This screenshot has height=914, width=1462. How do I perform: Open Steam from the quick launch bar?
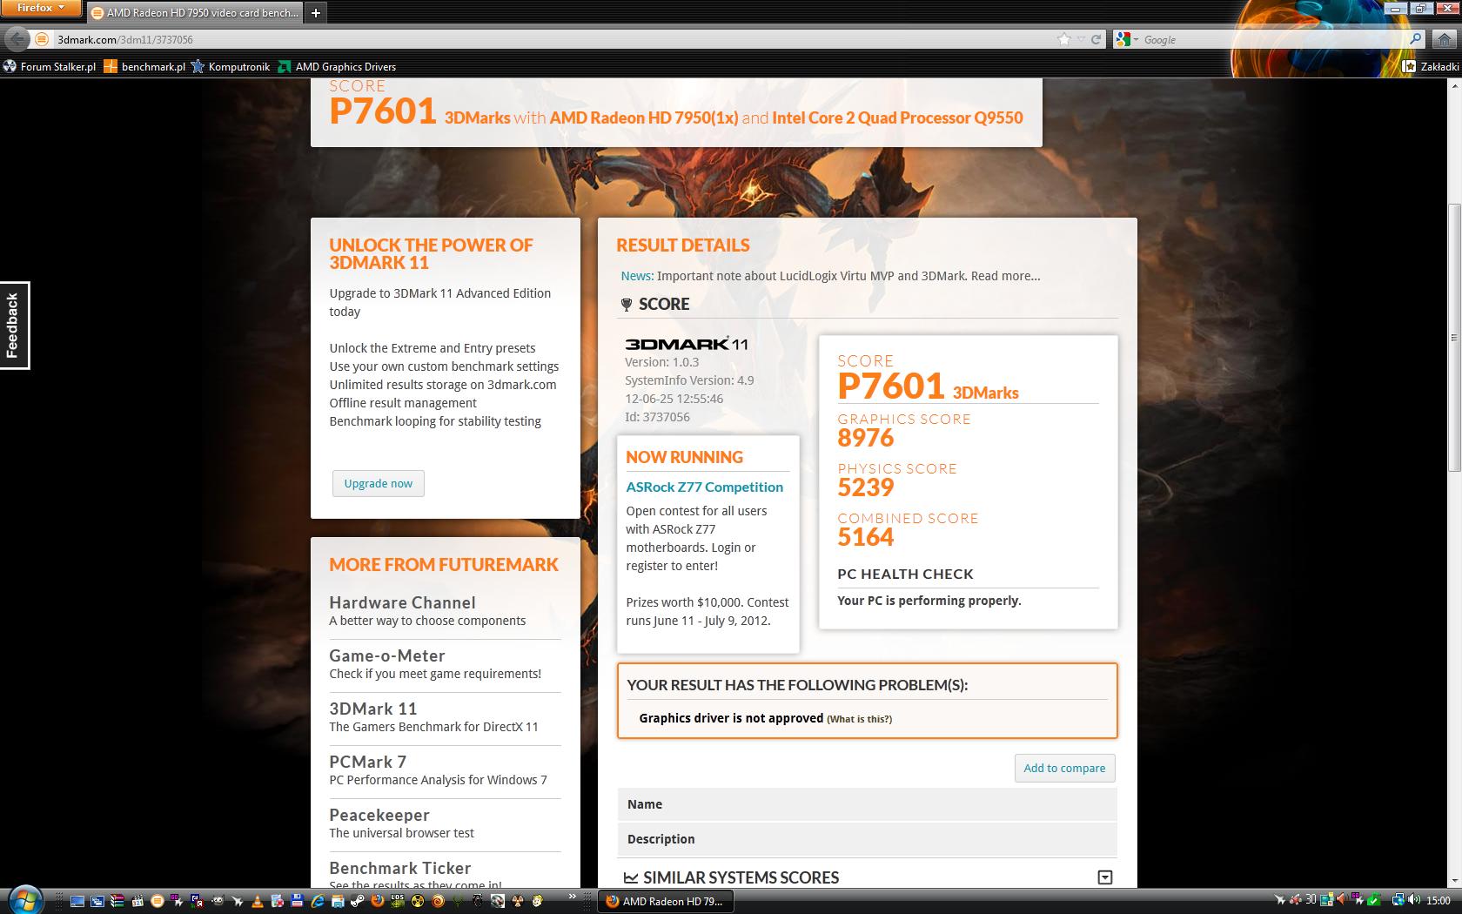[x=357, y=901]
